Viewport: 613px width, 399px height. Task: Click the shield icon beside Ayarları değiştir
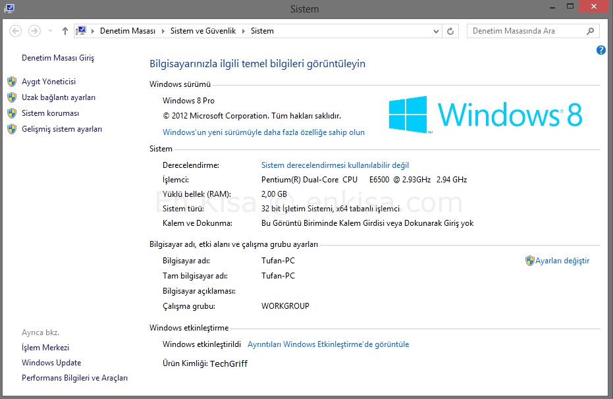[530, 261]
